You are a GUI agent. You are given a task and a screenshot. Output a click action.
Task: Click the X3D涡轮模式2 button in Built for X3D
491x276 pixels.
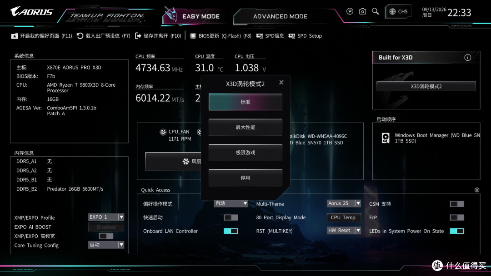tap(426, 86)
